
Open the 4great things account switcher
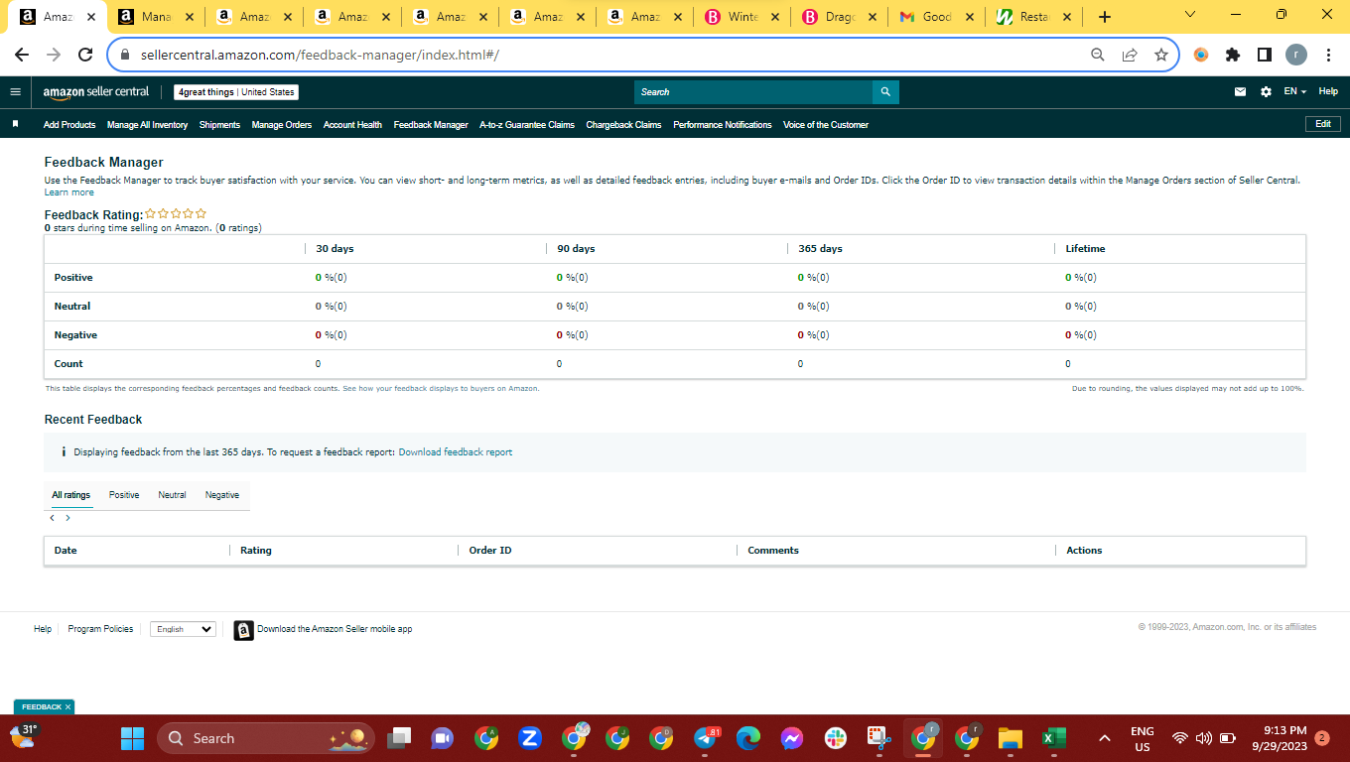(x=236, y=92)
